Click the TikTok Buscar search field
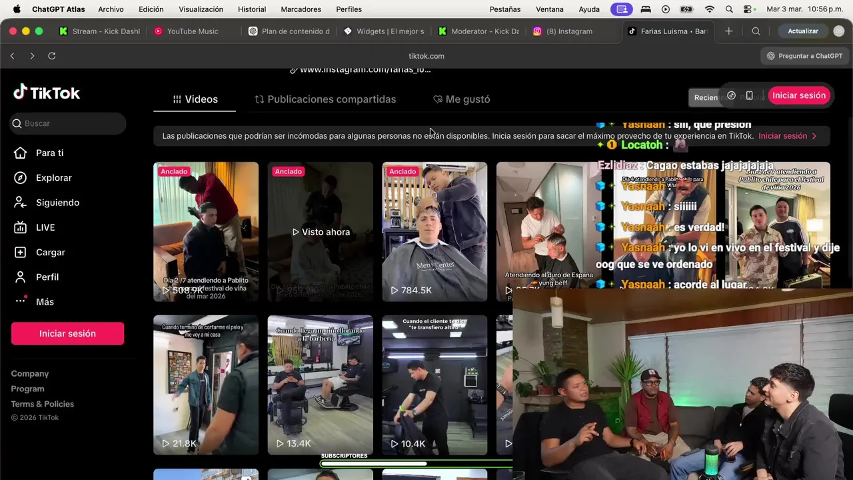853x480 pixels. [x=69, y=123]
